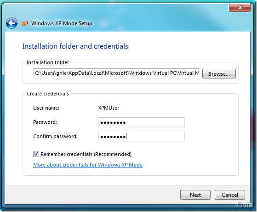Proceed with the Next button
This screenshot has width=257, height=212.
(195, 195)
